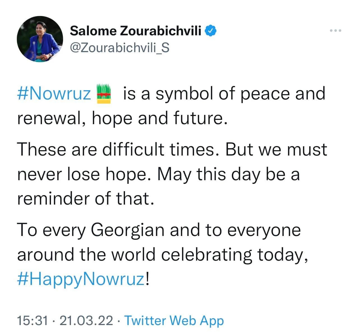Follow the #Nowruz hashtag

tap(54, 93)
